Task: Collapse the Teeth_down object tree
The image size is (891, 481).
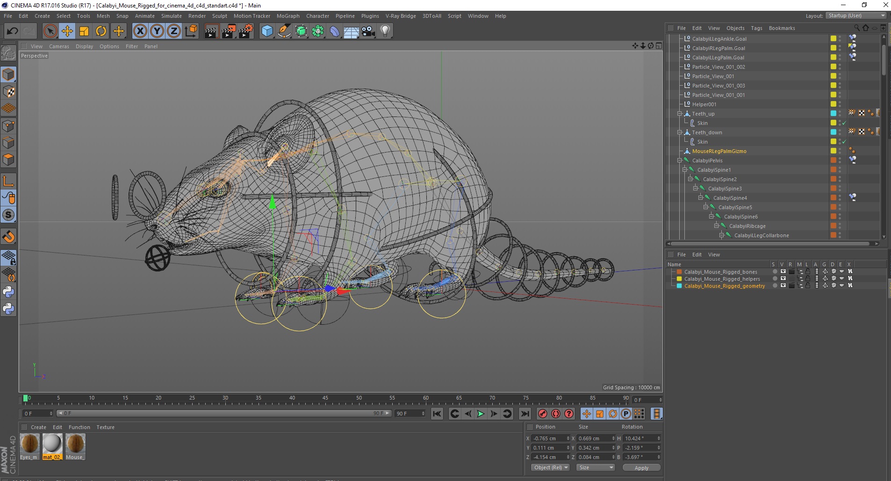Action: [x=680, y=132]
